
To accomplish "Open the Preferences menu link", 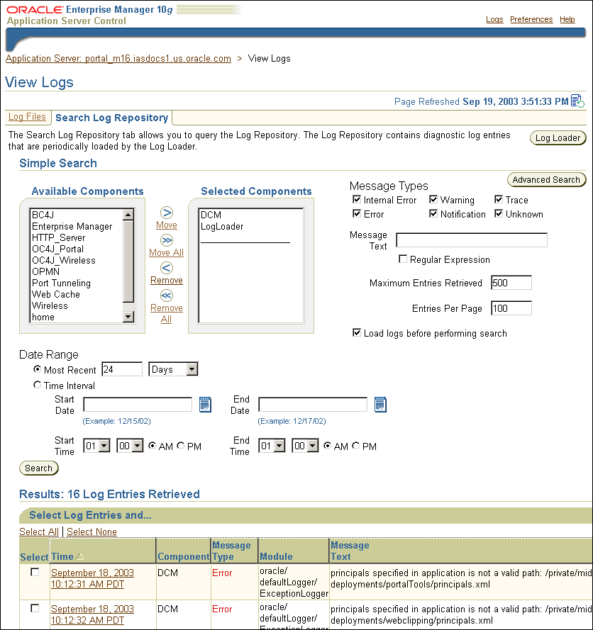I will coord(531,19).
